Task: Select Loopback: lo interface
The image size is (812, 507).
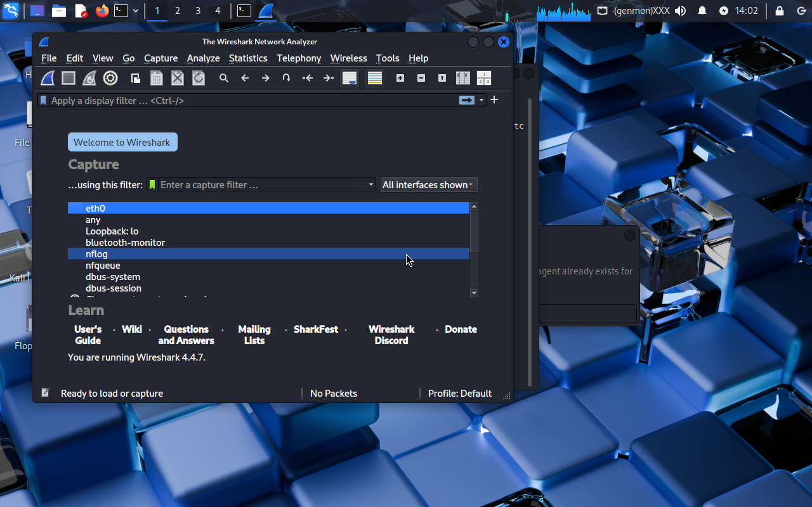Action: coord(268,231)
